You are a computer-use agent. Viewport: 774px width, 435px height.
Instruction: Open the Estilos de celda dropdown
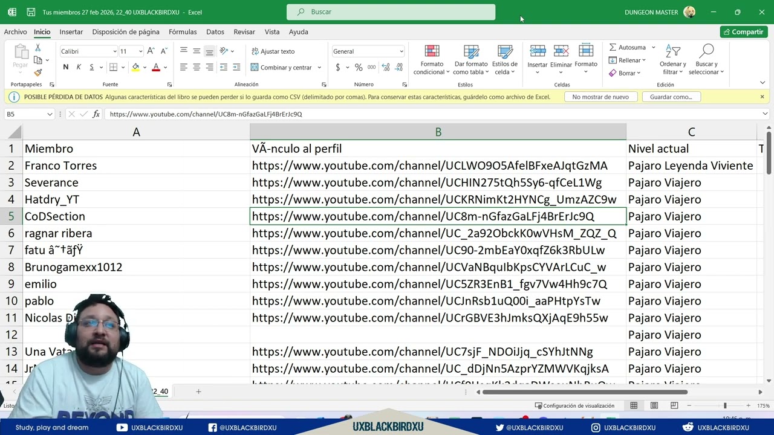tap(504, 60)
